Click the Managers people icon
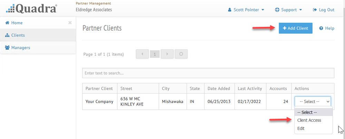 tap(7, 47)
